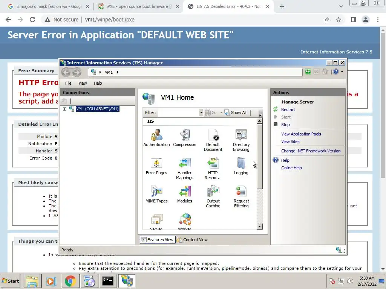
Task: Switch to Features View tab
Action: [x=158, y=240]
